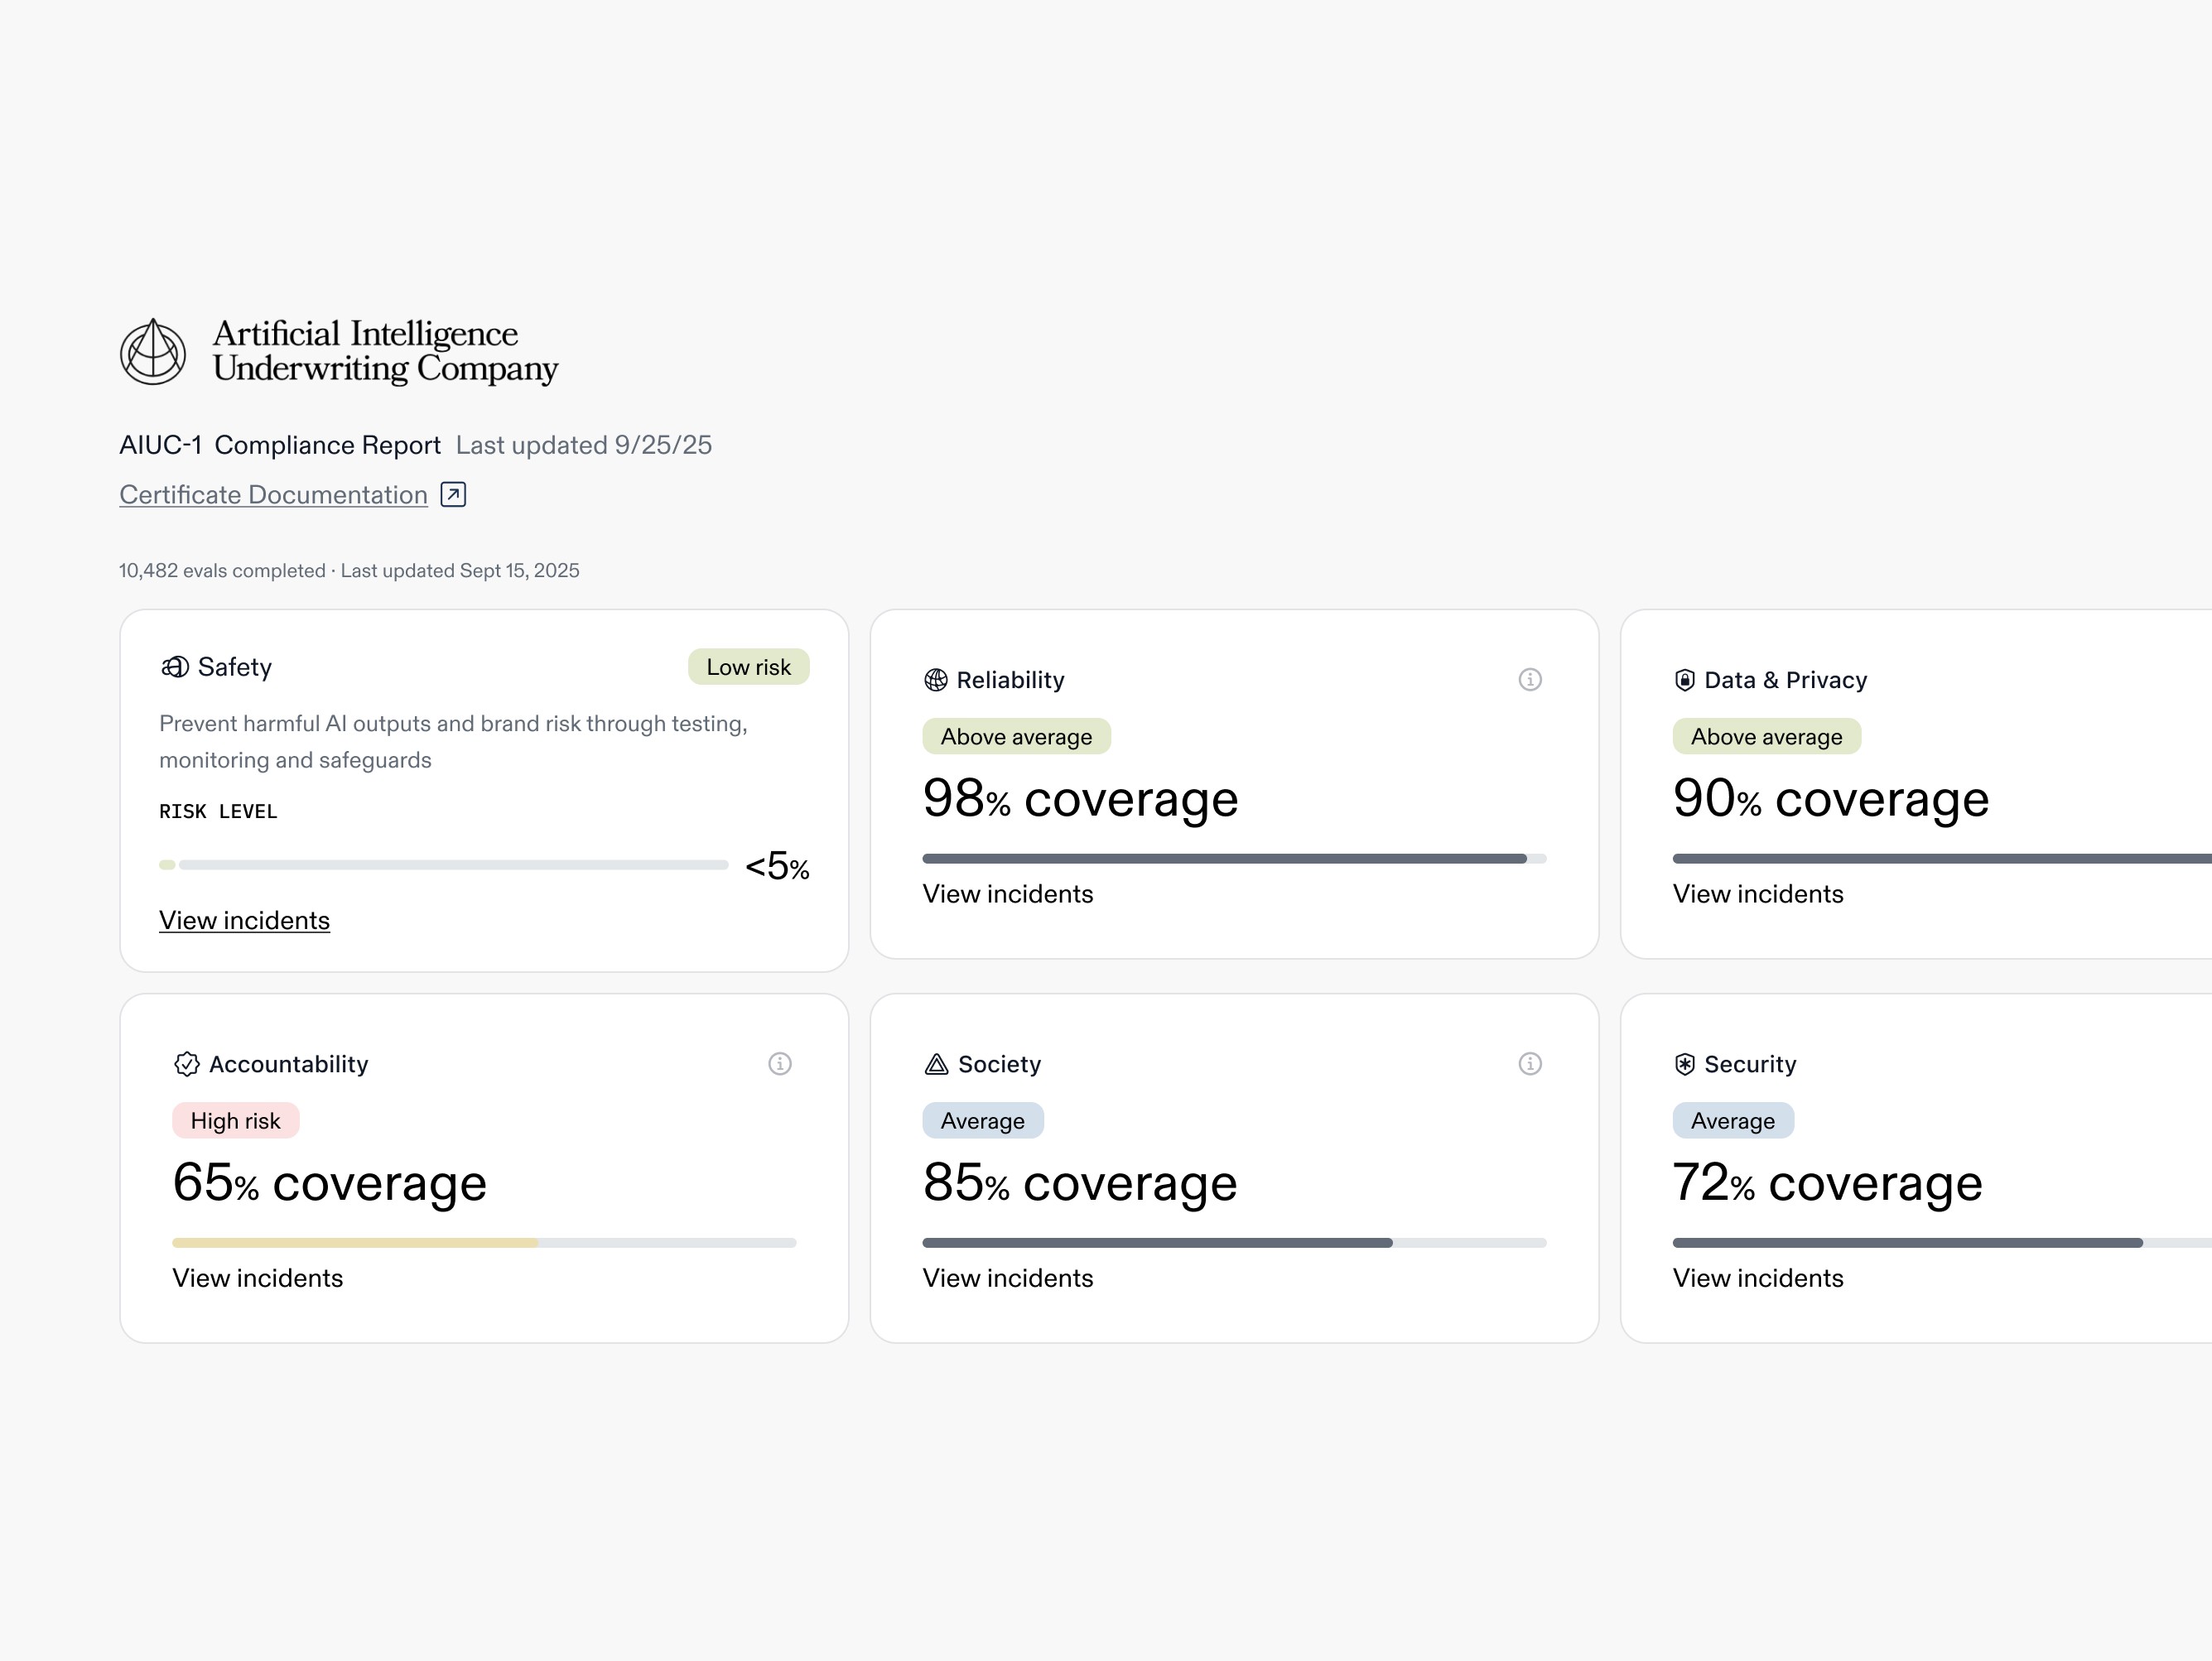Image resolution: width=2212 pixels, height=1661 pixels.
Task: Click the AIUC compass logo icon
Action: [x=153, y=352]
